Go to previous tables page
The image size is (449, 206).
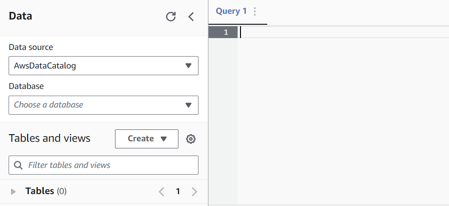tap(161, 191)
